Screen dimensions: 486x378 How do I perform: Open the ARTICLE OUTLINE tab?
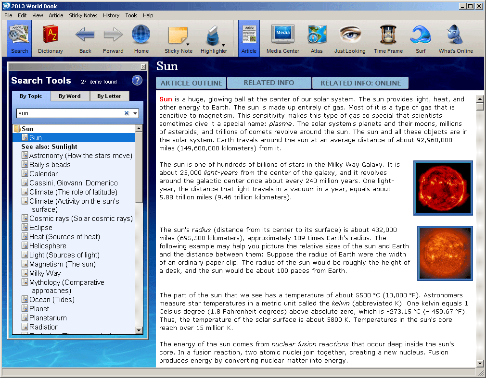pyautogui.click(x=191, y=83)
